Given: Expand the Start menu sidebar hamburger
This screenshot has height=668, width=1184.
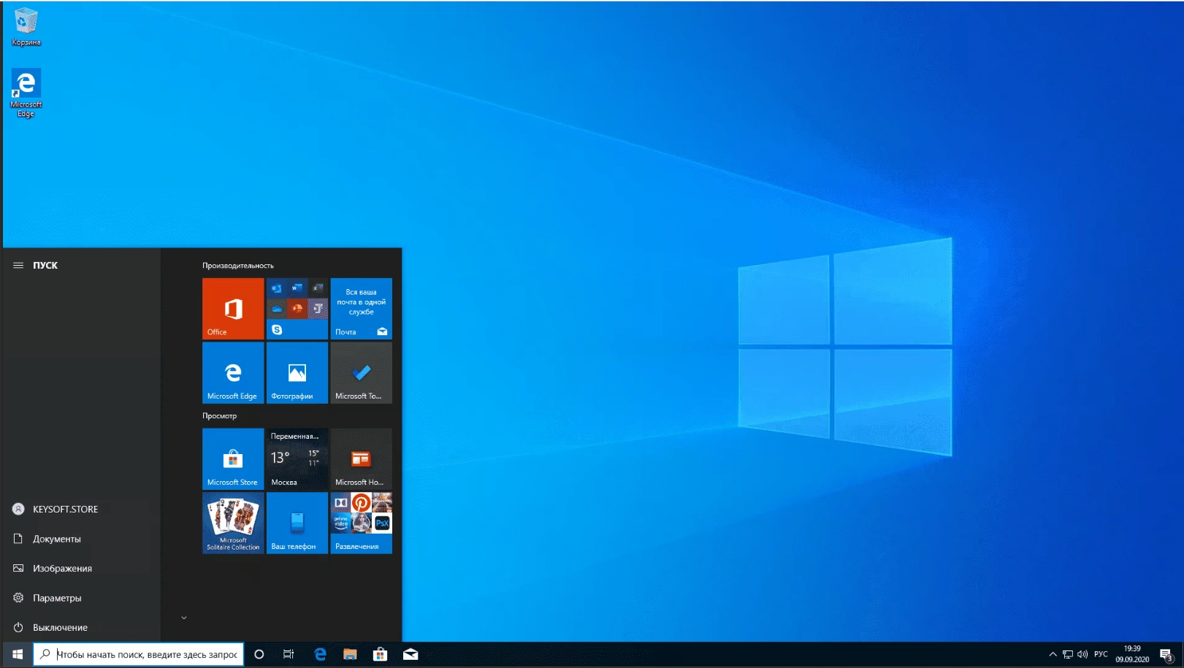Looking at the screenshot, I should pyautogui.click(x=18, y=265).
